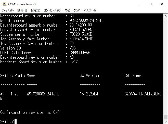Viewport: 168px width, 124px height.
Task: Click the COM1 - Tera Term VT title text
Action: click(x=22, y=4)
